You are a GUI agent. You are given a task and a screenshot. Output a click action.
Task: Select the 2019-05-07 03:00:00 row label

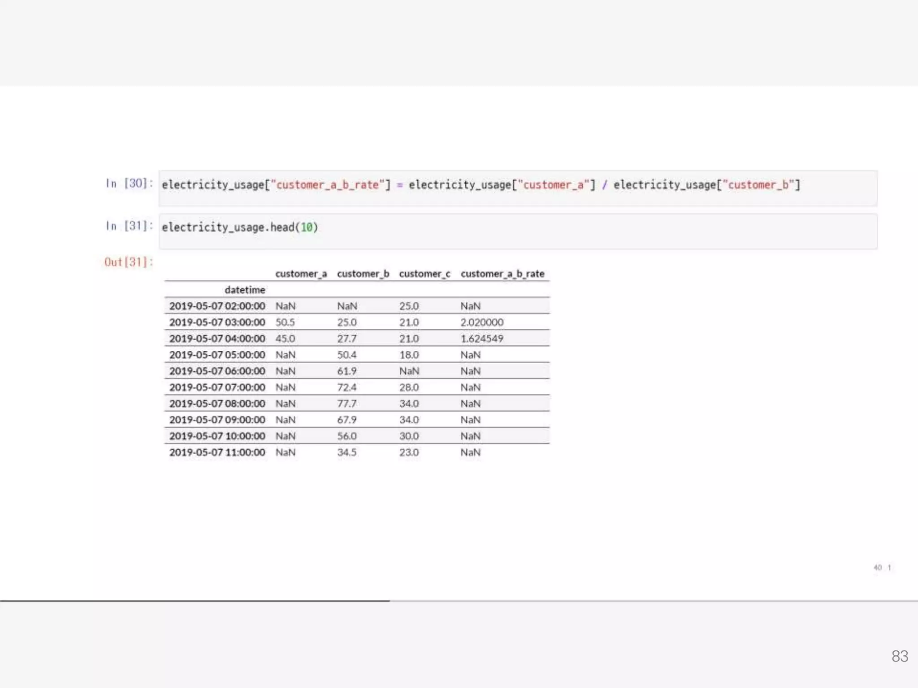[x=217, y=322]
